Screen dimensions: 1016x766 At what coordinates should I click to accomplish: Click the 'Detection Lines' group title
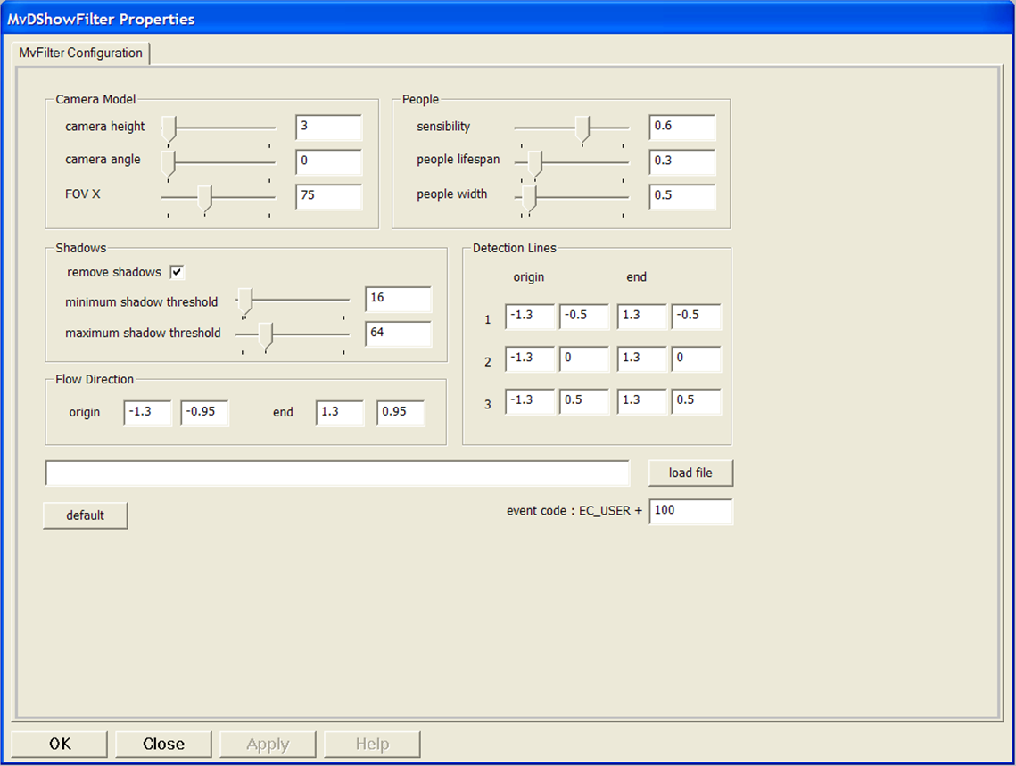515,248
